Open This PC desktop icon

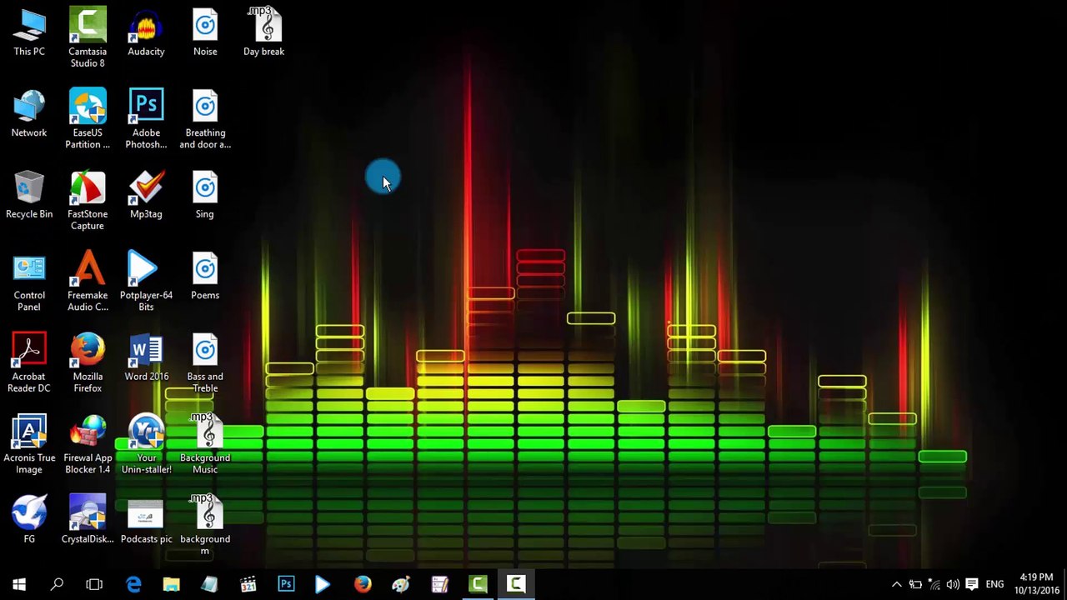coord(29,33)
